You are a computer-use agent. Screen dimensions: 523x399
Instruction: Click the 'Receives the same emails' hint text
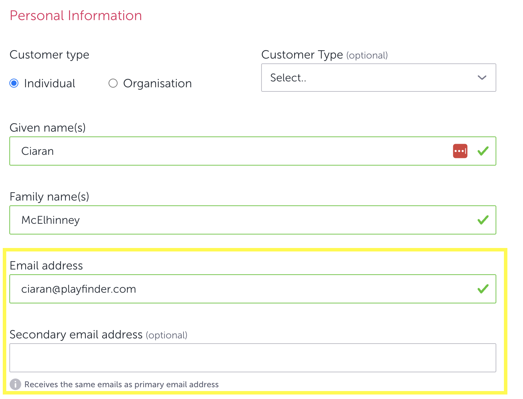(x=121, y=384)
